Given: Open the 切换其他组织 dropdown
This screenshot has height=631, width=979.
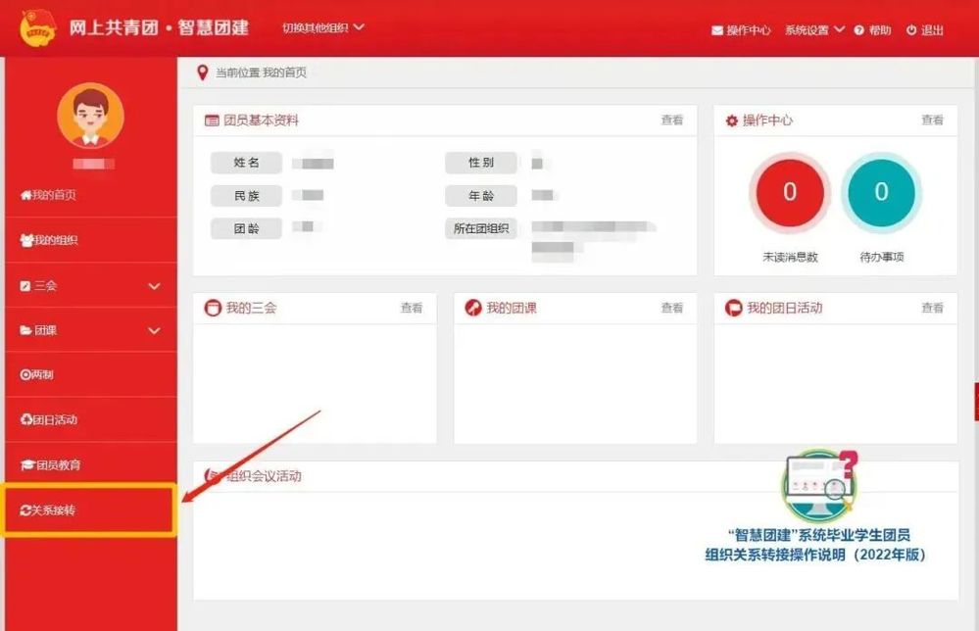Looking at the screenshot, I should (x=322, y=27).
